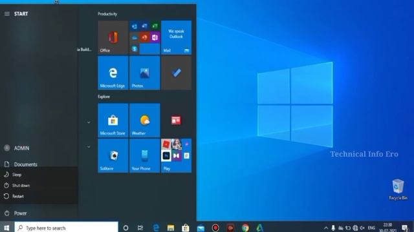Click the ENG language indicator
The height and width of the screenshot is (232, 414).
click(371, 228)
